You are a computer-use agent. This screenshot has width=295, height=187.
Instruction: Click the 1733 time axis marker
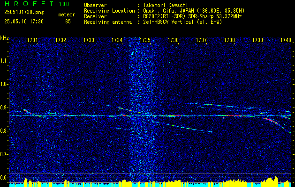89,40
